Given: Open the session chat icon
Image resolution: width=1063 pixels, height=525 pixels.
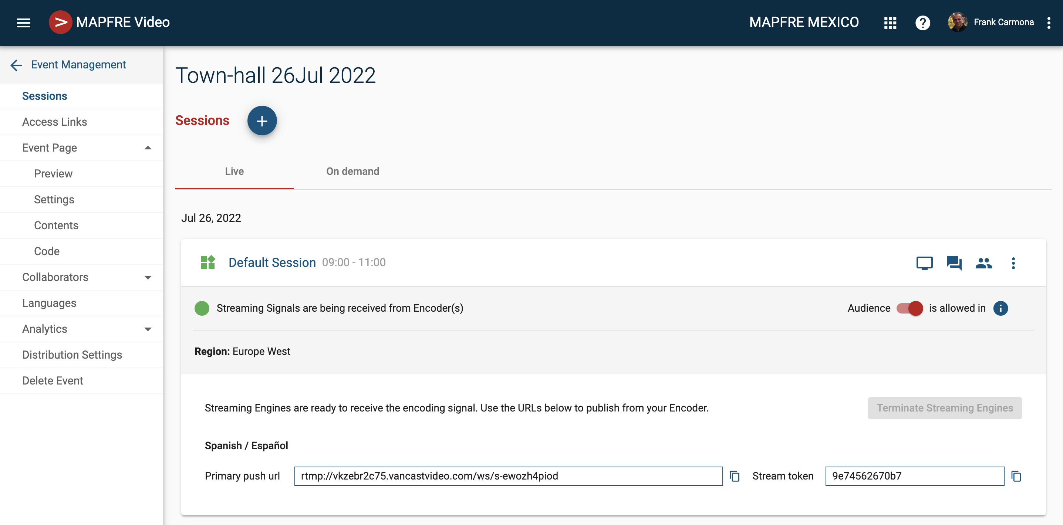Looking at the screenshot, I should pos(954,263).
